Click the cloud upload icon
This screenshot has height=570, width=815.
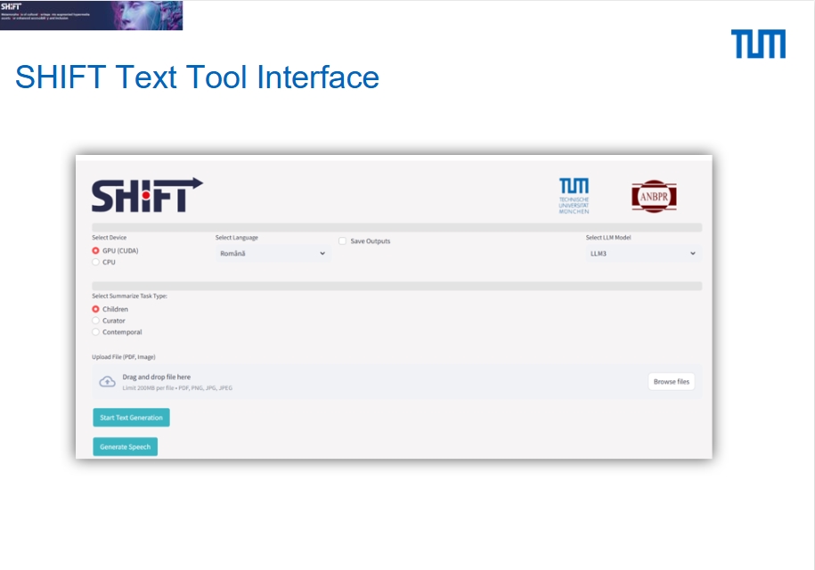click(x=107, y=382)
